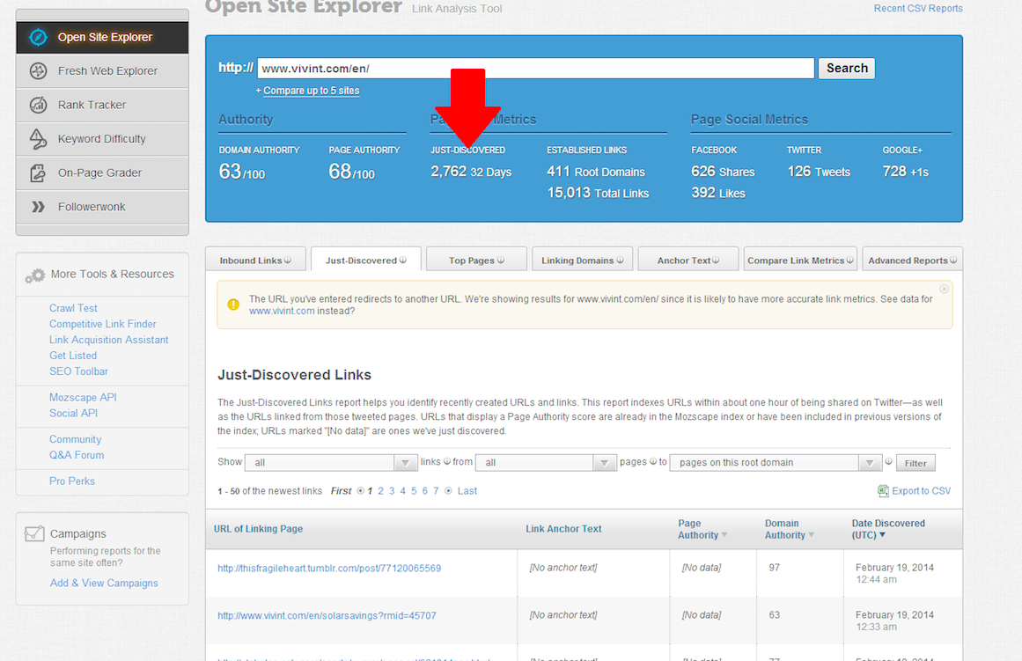
Task: Click the SEO Toolbar link
Action: (x=78, y=371)
